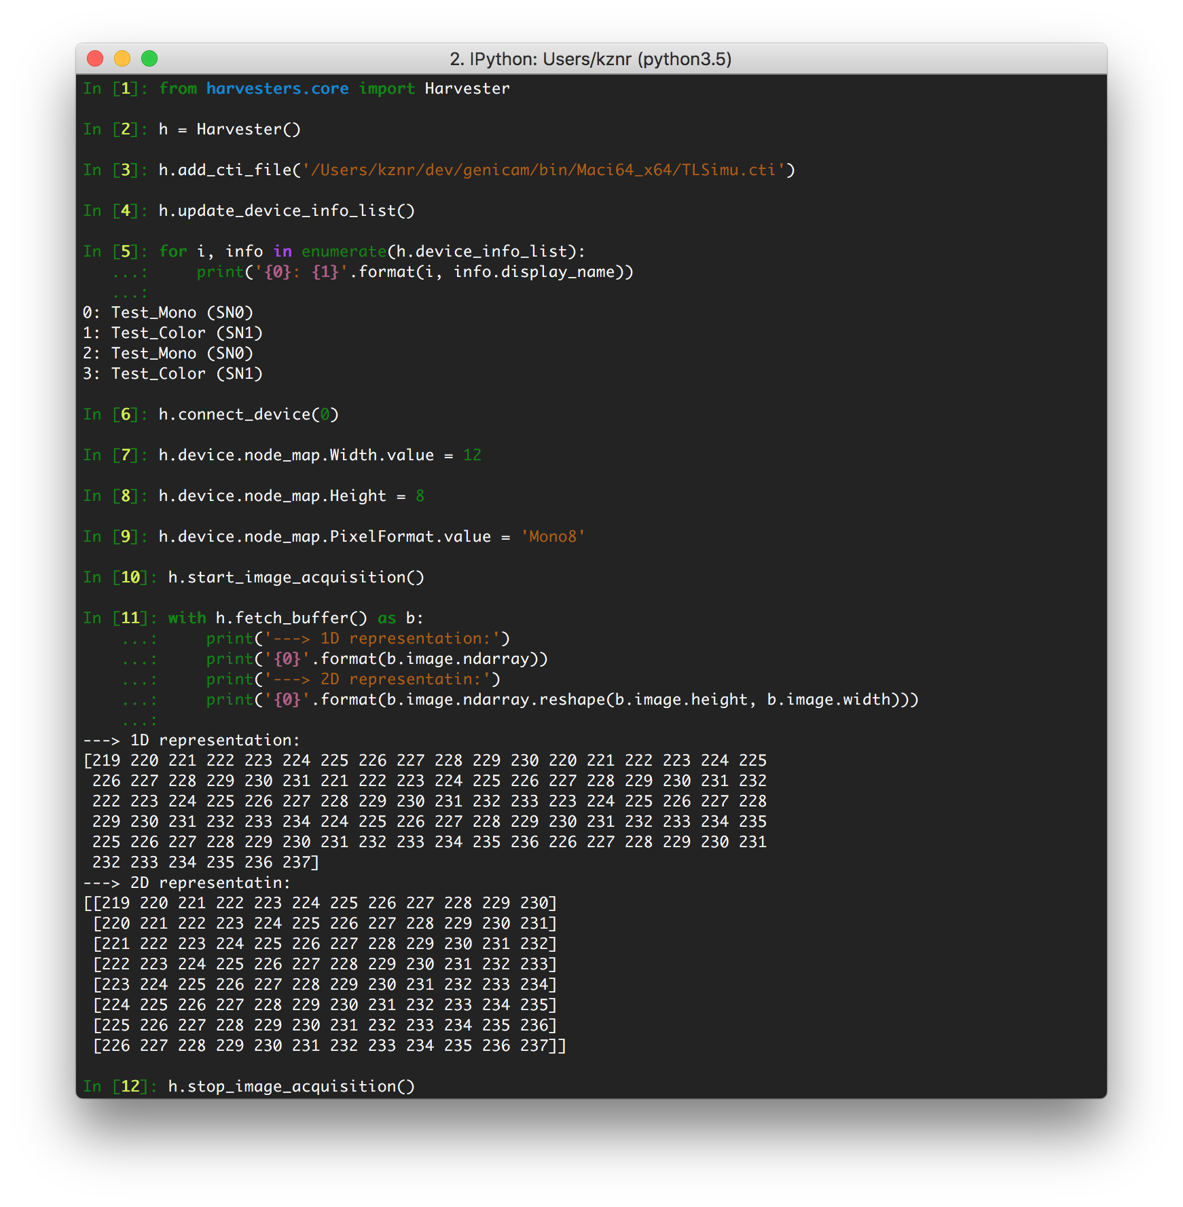Click 'h.start_image_acquisition()' command
1183x1207 pixels.
(x=296, y=578)
